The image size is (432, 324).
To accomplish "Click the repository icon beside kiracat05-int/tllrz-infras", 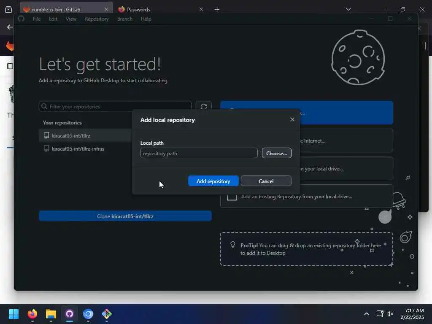I will (x=46, y=148).
